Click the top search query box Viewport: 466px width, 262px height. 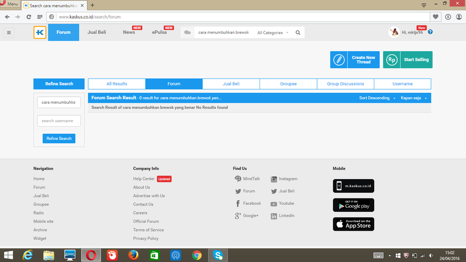click(224, 32)
